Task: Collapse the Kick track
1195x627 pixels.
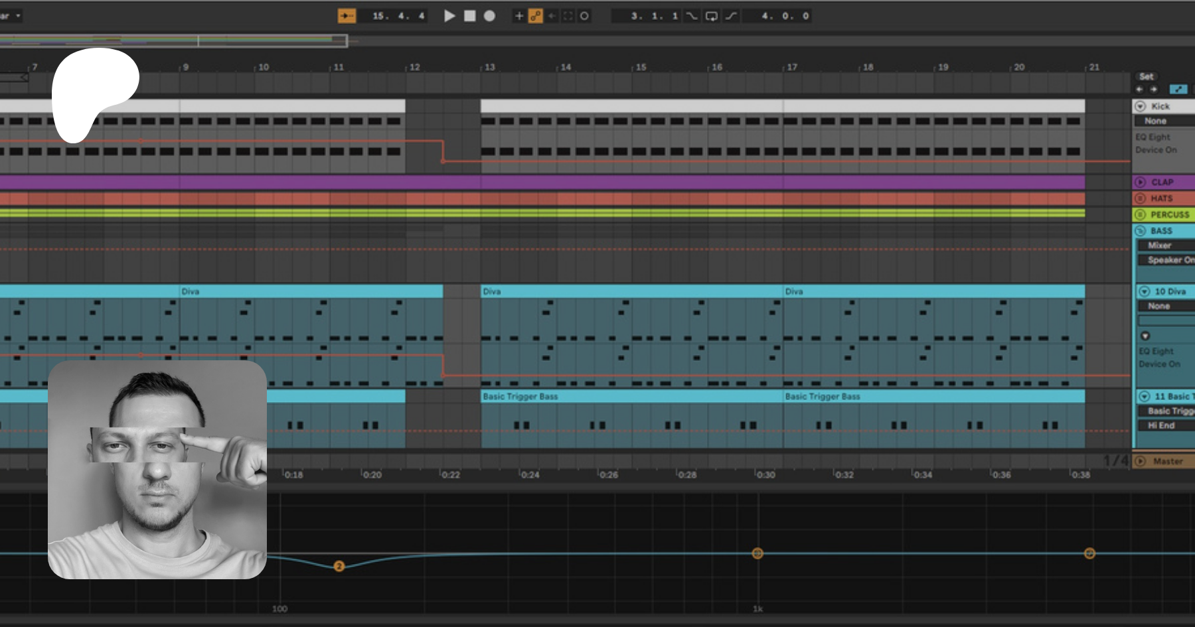Action: (1141, 106)
